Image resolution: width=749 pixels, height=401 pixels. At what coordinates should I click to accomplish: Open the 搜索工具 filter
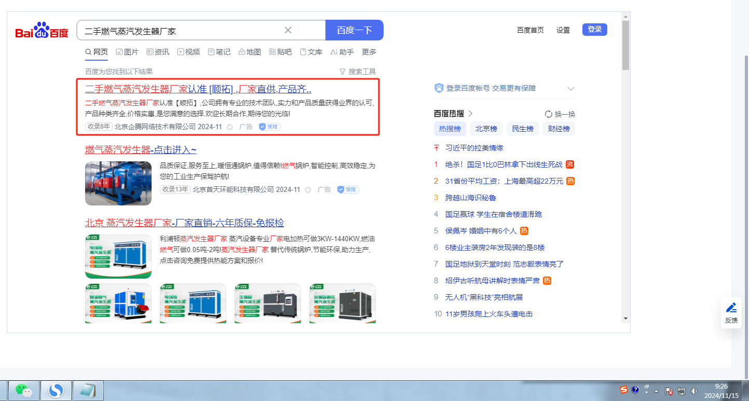tap(357, 72)
